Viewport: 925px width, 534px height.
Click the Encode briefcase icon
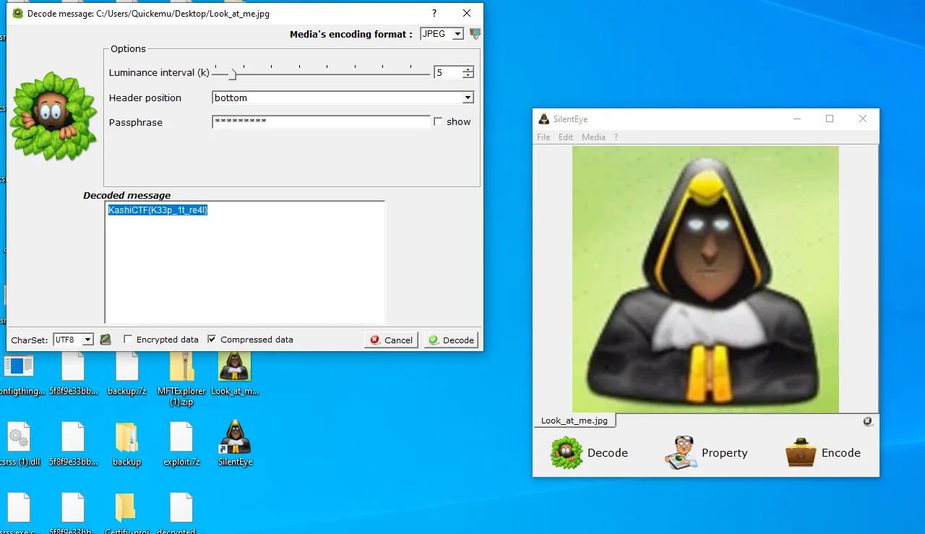(x=801, y=453)
